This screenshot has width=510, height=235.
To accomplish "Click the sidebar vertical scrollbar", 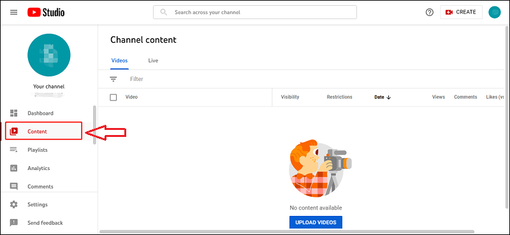I will pos(94,125).
